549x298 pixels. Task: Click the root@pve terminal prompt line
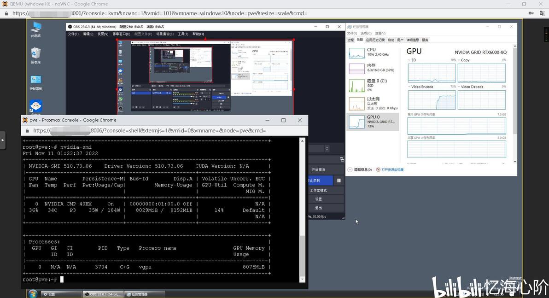tap(43, 280)
